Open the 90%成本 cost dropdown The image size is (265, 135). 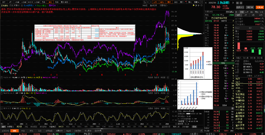tap(183, 121)
